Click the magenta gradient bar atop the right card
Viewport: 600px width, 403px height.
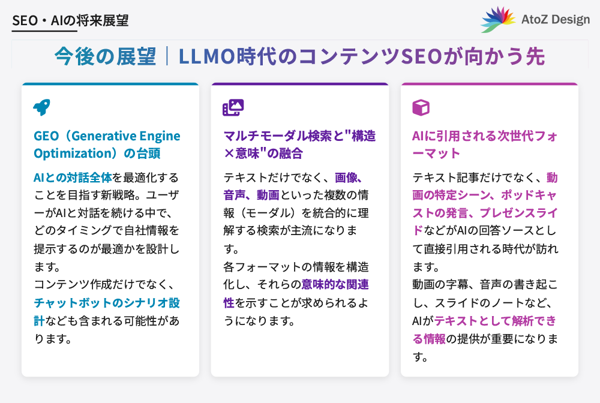(490, 85)
